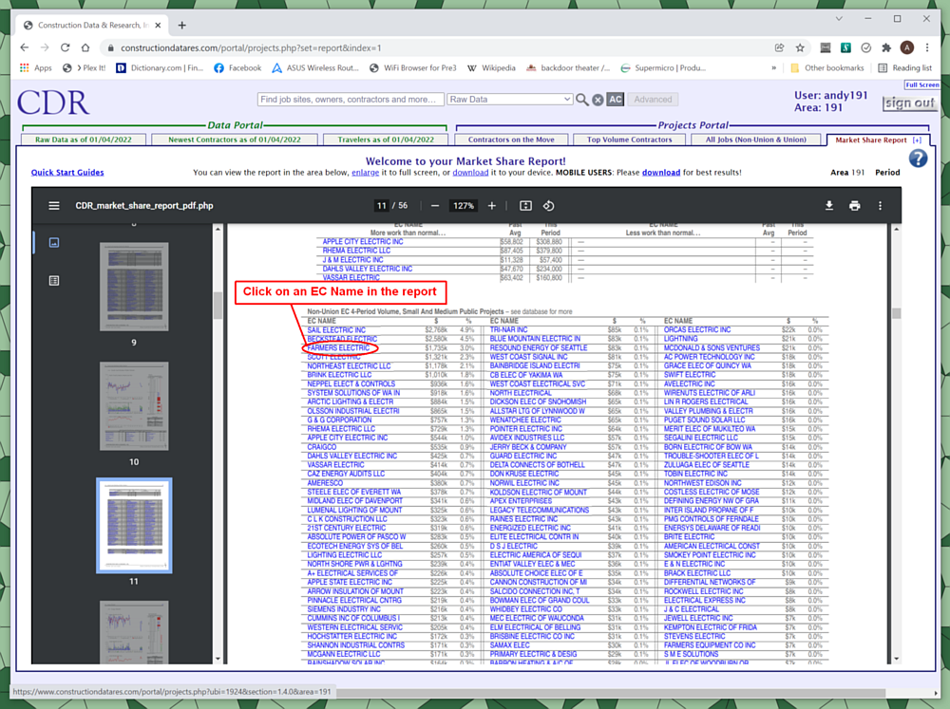The image size is (950, 709).
Task: Click the Full Screen link
Action: click(x=922, y=84)
